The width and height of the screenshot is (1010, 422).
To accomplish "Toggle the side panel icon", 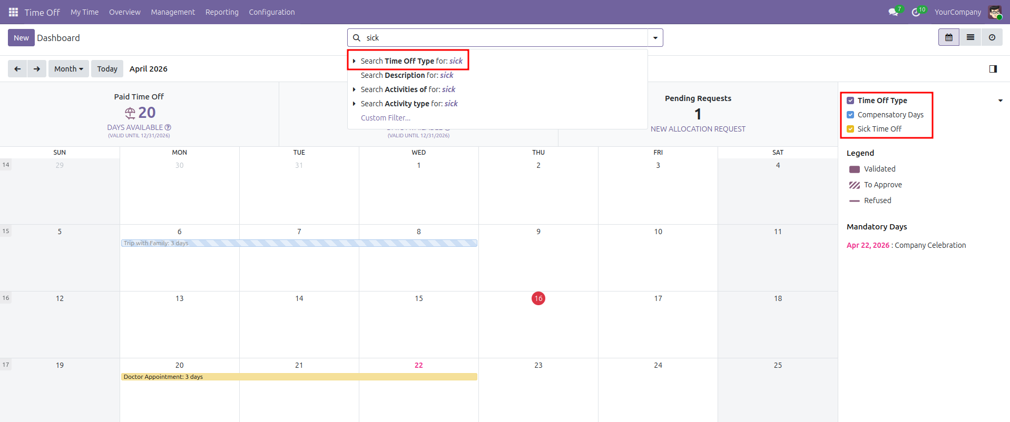I will (993, 69).
